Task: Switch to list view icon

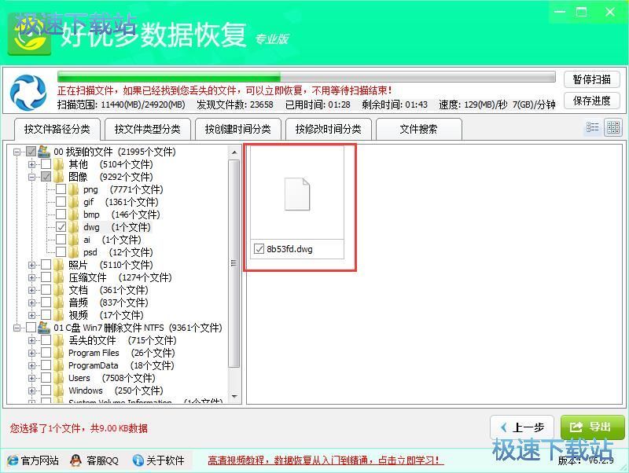Action: pos(592,128)
